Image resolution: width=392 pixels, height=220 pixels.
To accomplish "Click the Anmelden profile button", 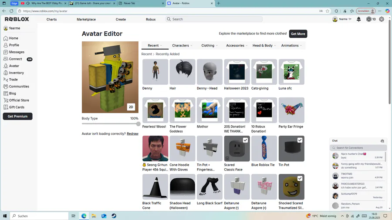I will pyautogui.click(x=366, y=11).
